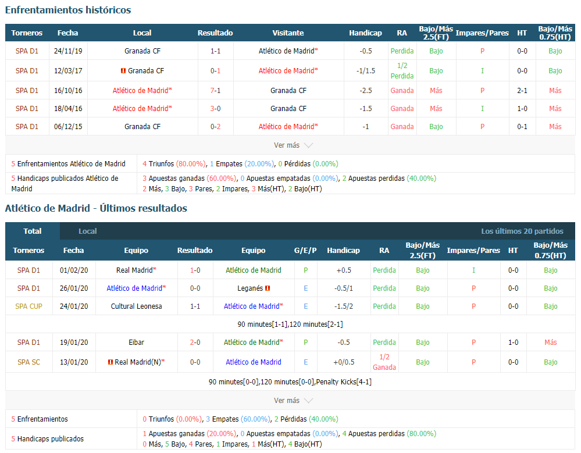
Task: Click the 1-1 result on 24/11/19
Action: [215, 51]
